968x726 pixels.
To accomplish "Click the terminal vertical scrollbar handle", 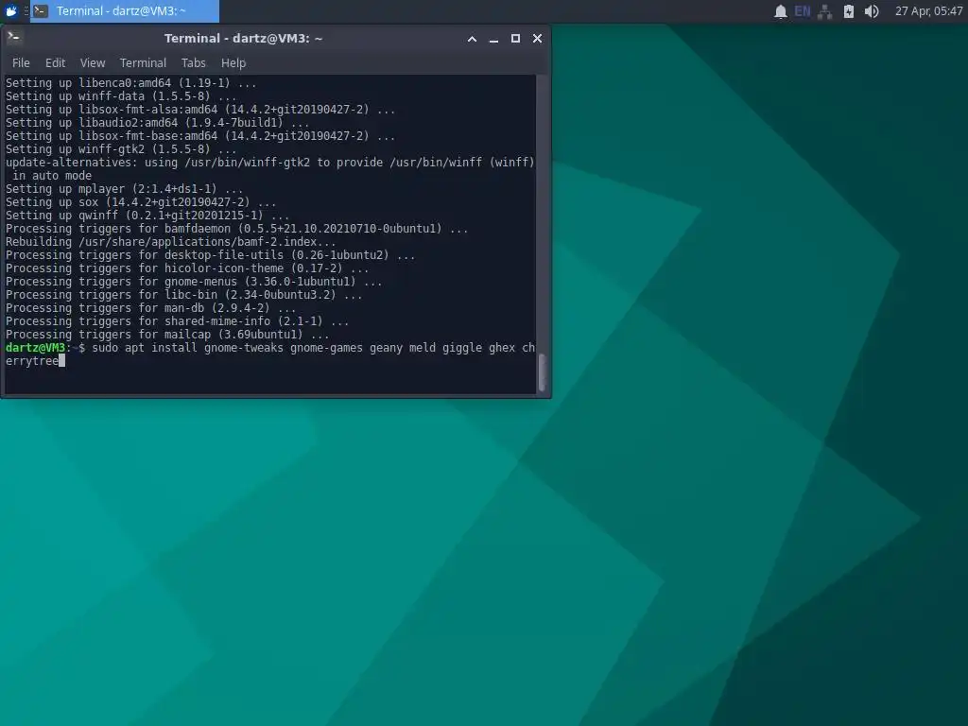I will (542, 372).
